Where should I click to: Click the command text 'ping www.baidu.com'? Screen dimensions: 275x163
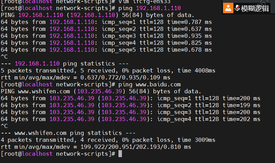pos(150,85)
